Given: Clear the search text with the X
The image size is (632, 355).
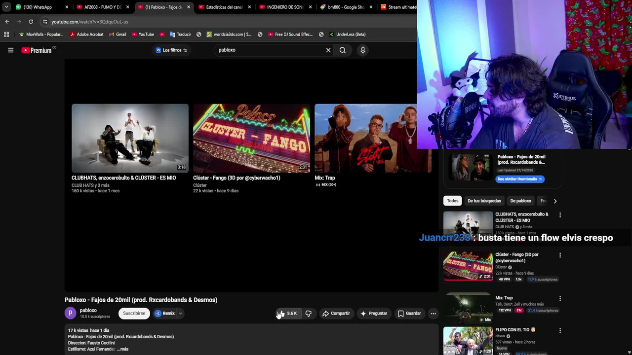Looking at the screenshot, I should tap(328, 50).
